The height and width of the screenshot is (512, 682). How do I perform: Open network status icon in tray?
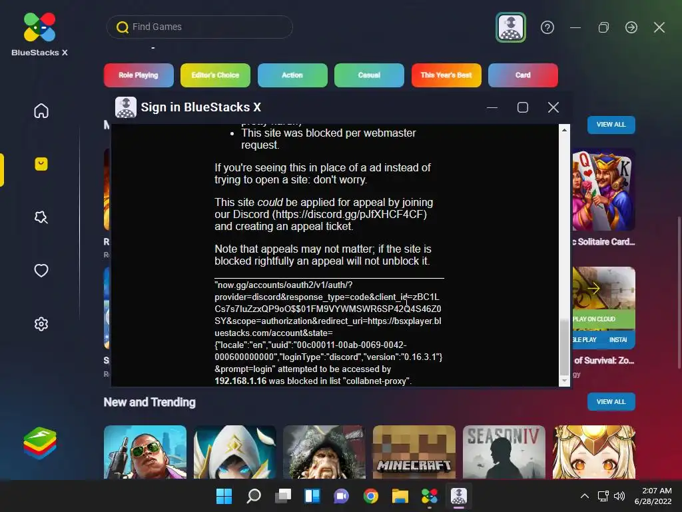pyautogui.click(x=603, y=496)
